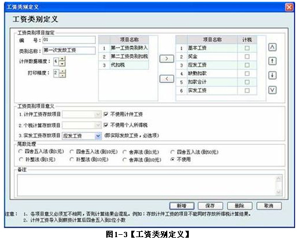This screenshot has width=298, height=240.
Task: Click into 类别名称 input field
Action: tap(69, 50)
